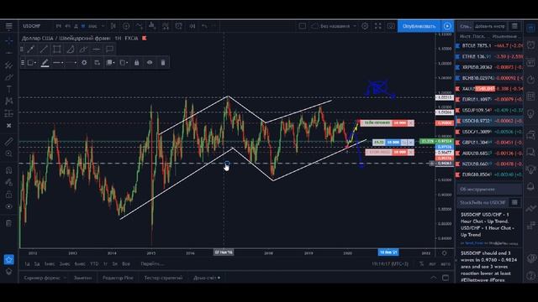Viewport: 538px width, 302px height.
Task: Open the visual order layers dropdown
Action: (x=110, y=63)
